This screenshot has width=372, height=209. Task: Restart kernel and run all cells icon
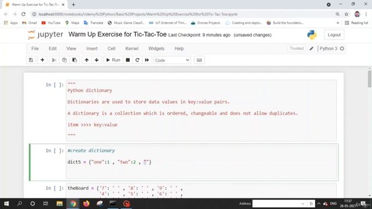pos(147,60)
